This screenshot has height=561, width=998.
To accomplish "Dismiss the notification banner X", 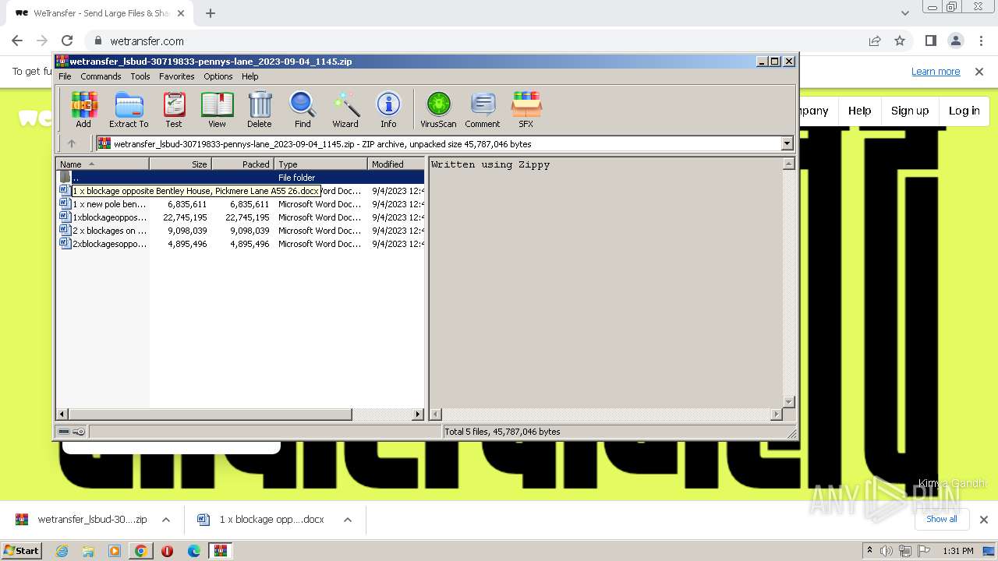I will click(979, 72).
